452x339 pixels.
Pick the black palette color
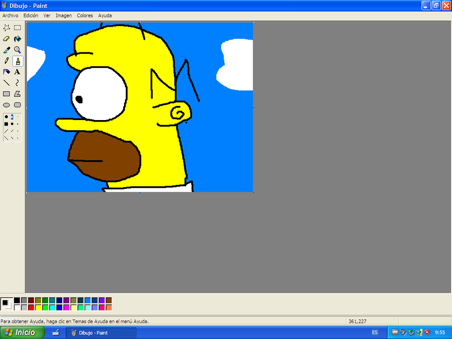pos(17,301)
